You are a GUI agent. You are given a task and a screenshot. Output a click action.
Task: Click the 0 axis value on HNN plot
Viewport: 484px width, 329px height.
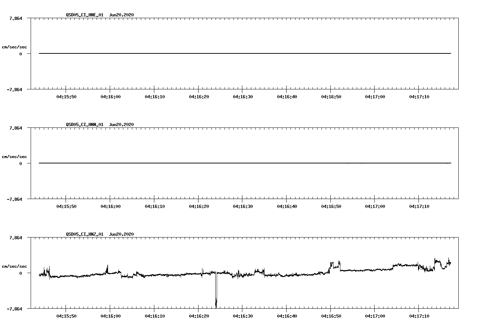tap(21, 163)
